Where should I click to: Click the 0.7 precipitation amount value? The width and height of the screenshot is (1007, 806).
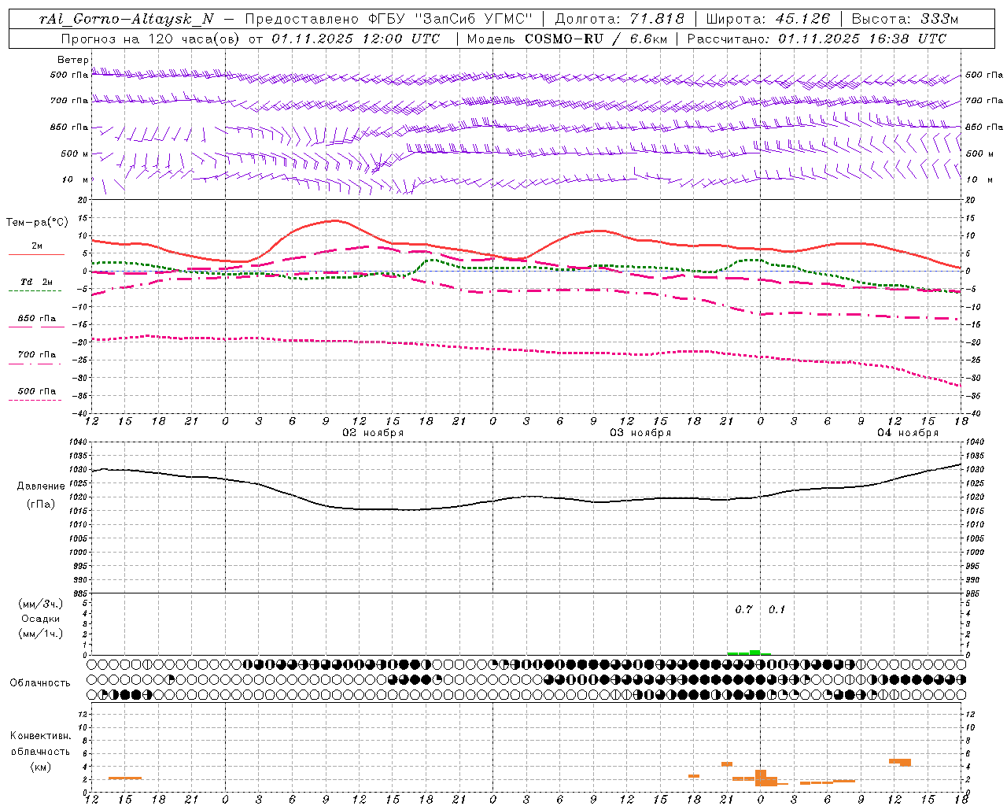pos(743,609)
